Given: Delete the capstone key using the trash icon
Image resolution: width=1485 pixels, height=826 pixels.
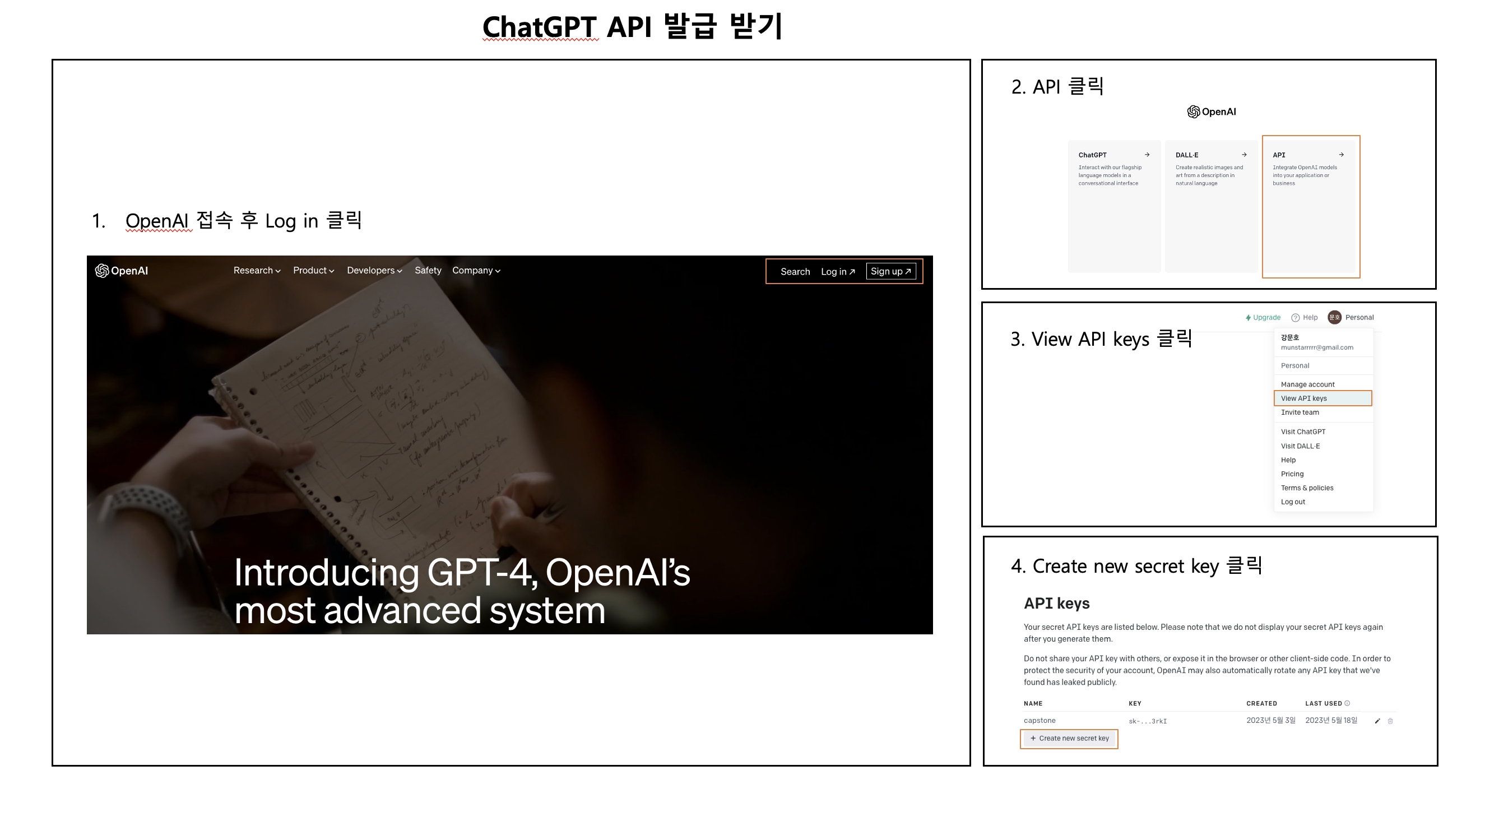Looking at the screenshot, I should [1390, 721].
